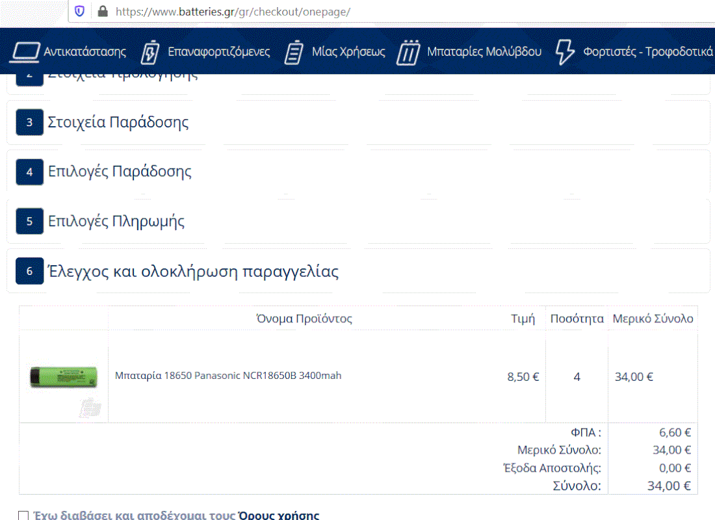Click the product row subtotal 34,00 €
Screen dimensions: 715x520
[634, 377]
